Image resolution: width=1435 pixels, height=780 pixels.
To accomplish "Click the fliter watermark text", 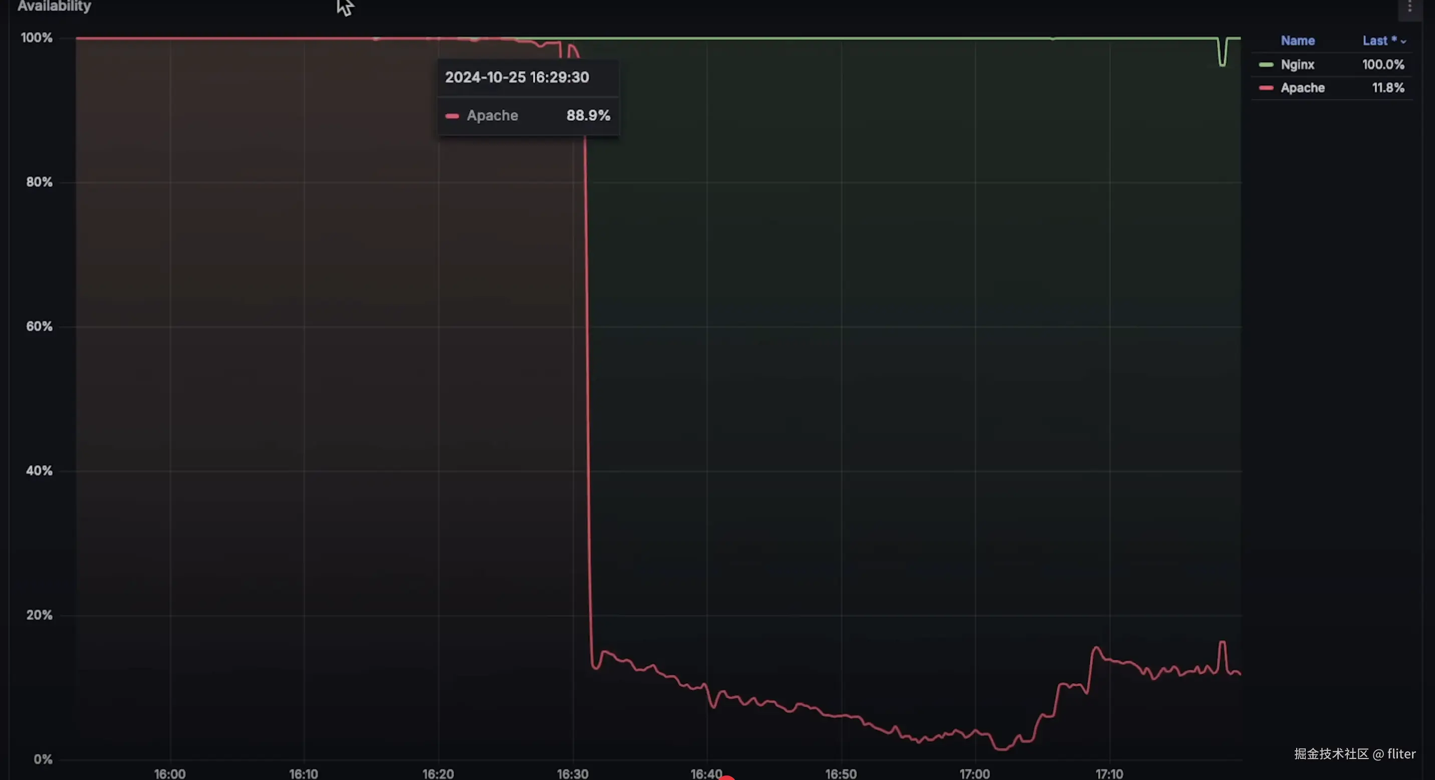I will pyautogui.click(x=1401, y=753).
